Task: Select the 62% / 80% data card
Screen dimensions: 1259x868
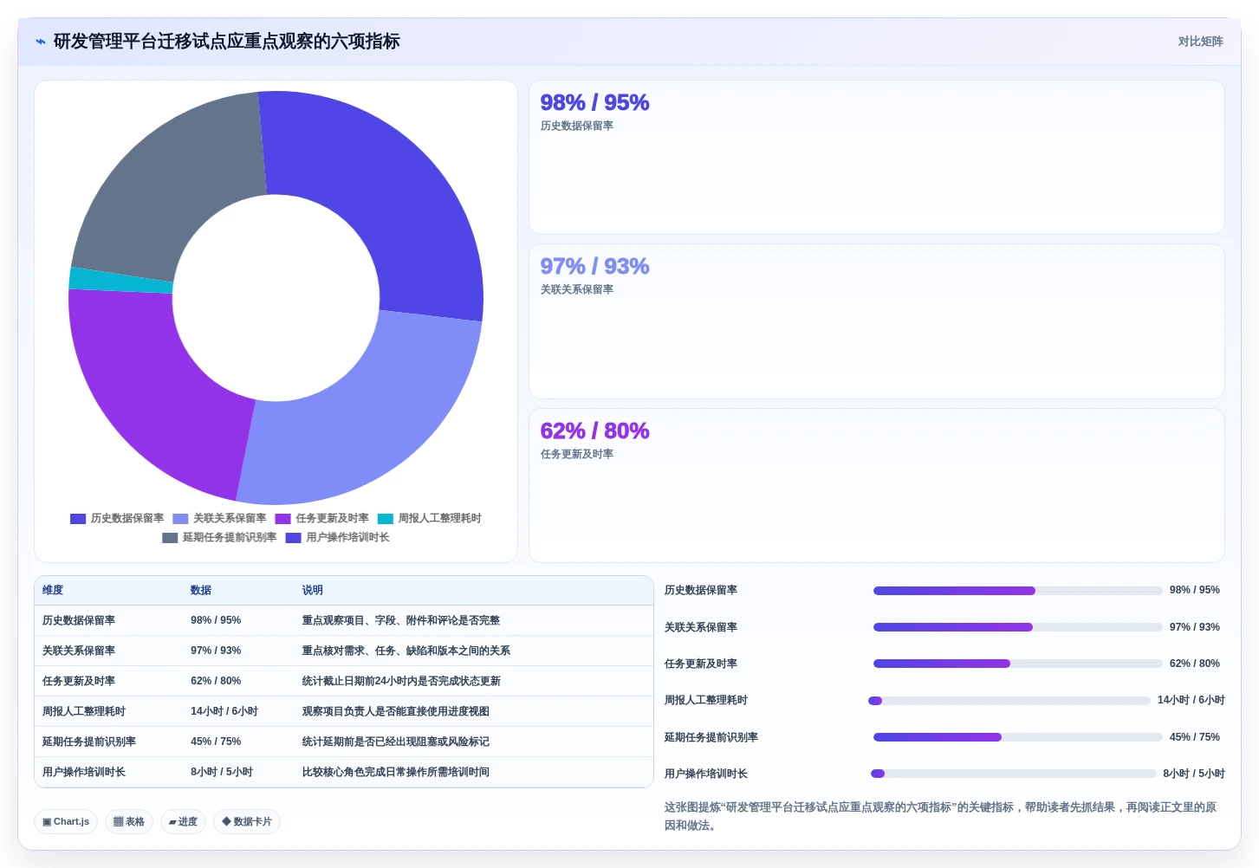Action: (876, 485)
